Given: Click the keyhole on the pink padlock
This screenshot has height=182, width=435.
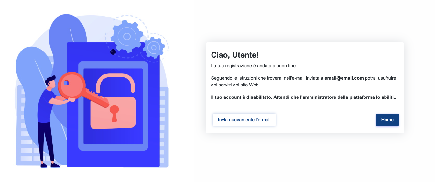Looking at the screenshot, I should (x=114, y=112).
